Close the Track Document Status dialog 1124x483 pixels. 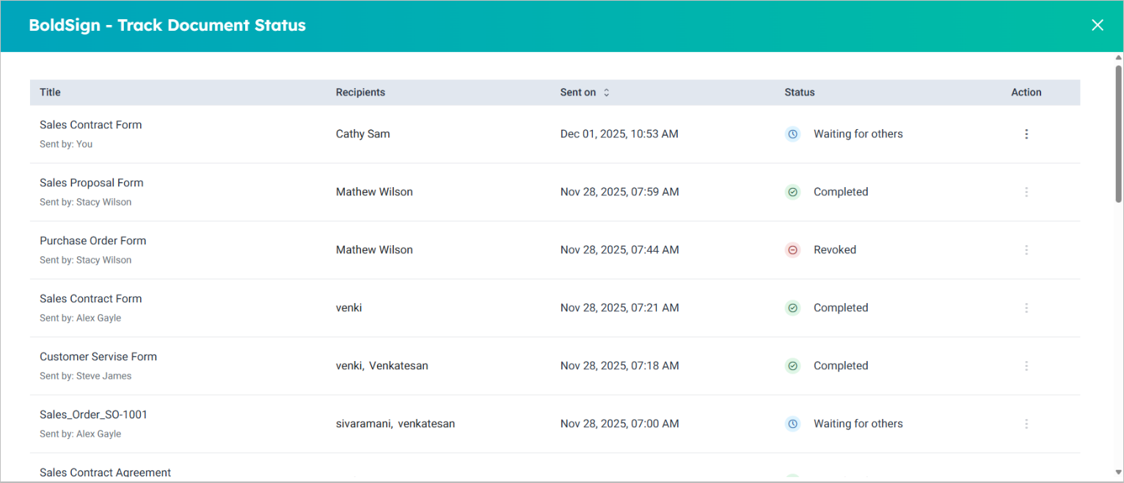coord(1098,25)
